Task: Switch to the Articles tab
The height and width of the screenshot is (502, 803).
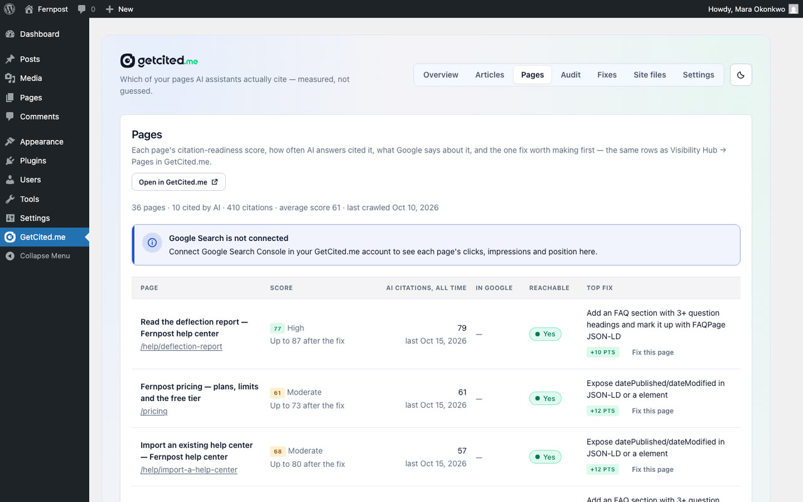Action: point(490,75)
